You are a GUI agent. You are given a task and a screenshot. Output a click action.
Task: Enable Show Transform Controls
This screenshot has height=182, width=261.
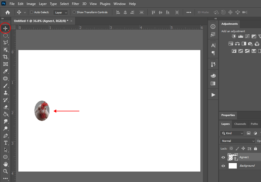74,12
